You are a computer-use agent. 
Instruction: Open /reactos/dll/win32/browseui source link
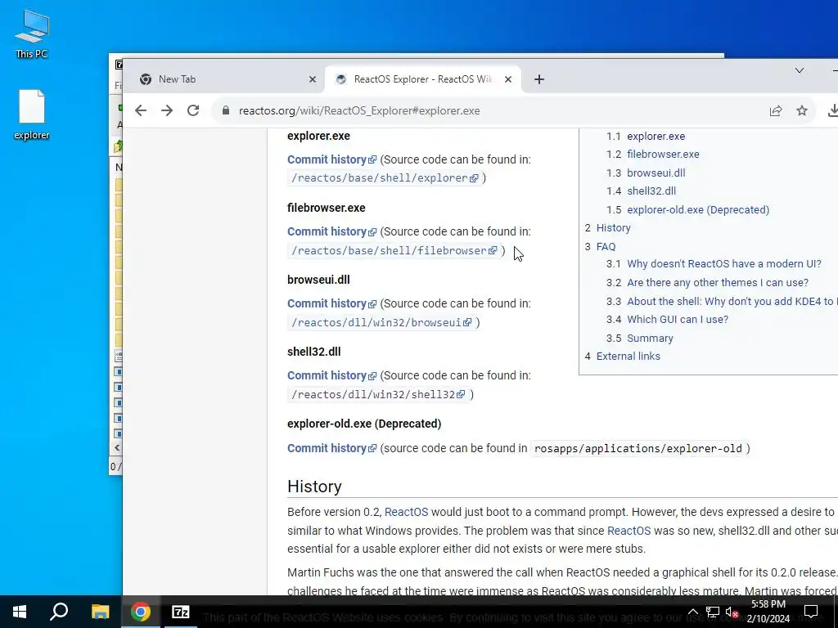pyautogui.click(x=381, y=322)
